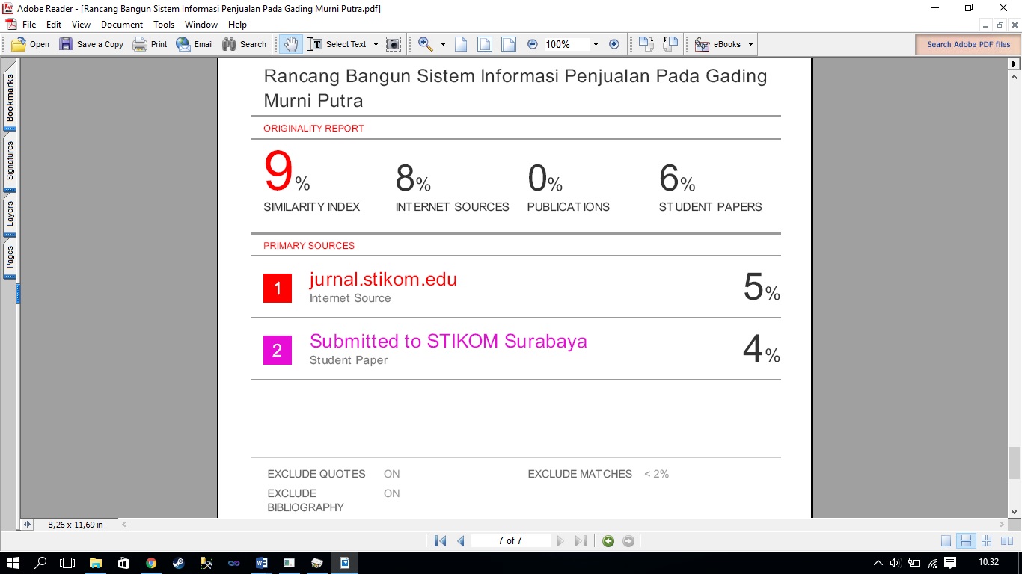Rotate the page clockwise
Image resolution: width=1022 pixels, height=574 pixels.
[x=646, y=44]
